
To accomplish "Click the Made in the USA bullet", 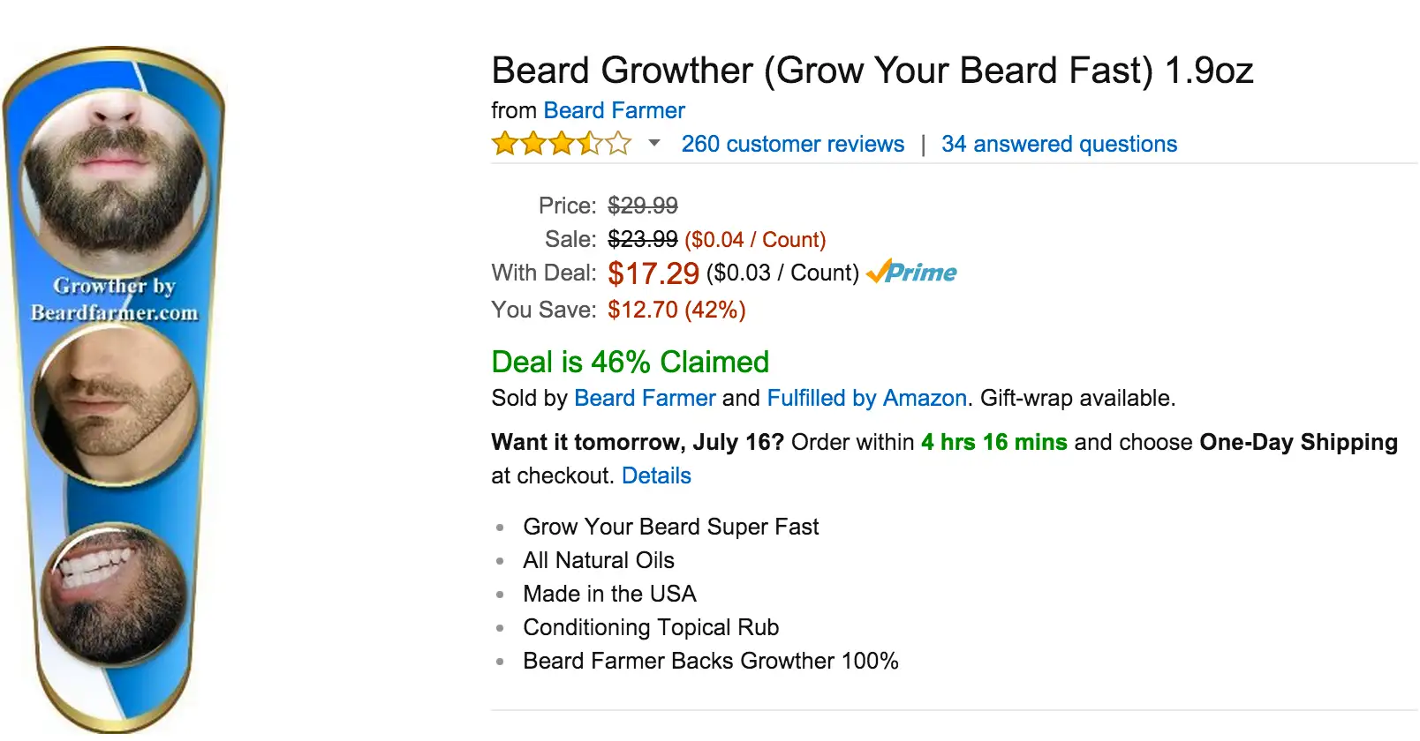I will click(x=609, y=594).
